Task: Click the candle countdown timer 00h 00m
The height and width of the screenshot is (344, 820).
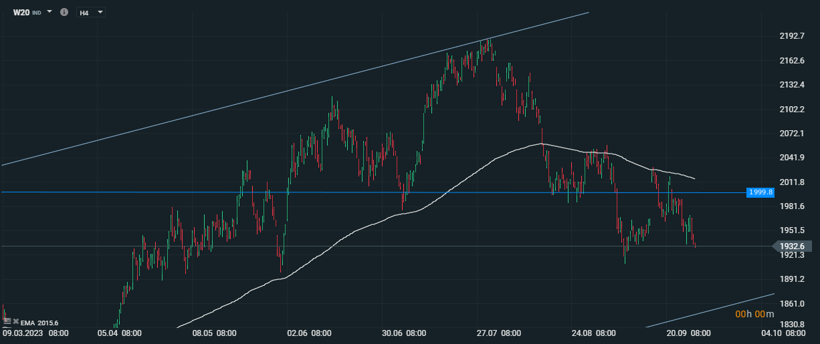Action: (754, 315)
